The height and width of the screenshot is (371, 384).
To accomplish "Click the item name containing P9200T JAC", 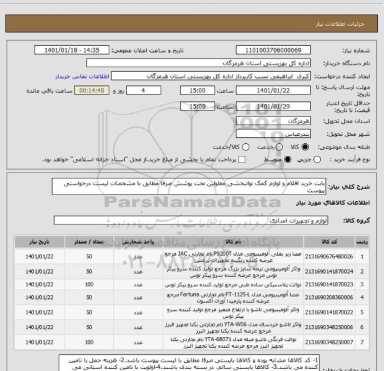I will click(233, 256).
